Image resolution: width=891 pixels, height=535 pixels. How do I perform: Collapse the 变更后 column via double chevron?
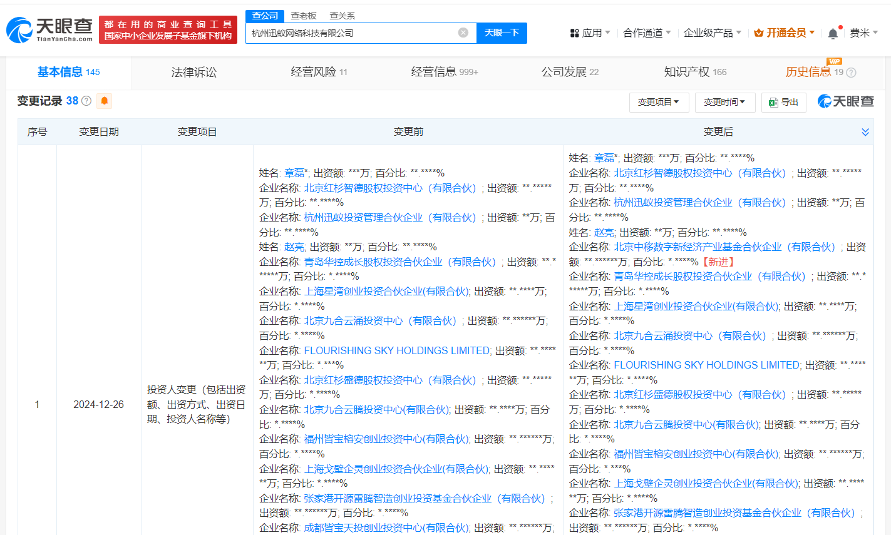tap(865, 132)
